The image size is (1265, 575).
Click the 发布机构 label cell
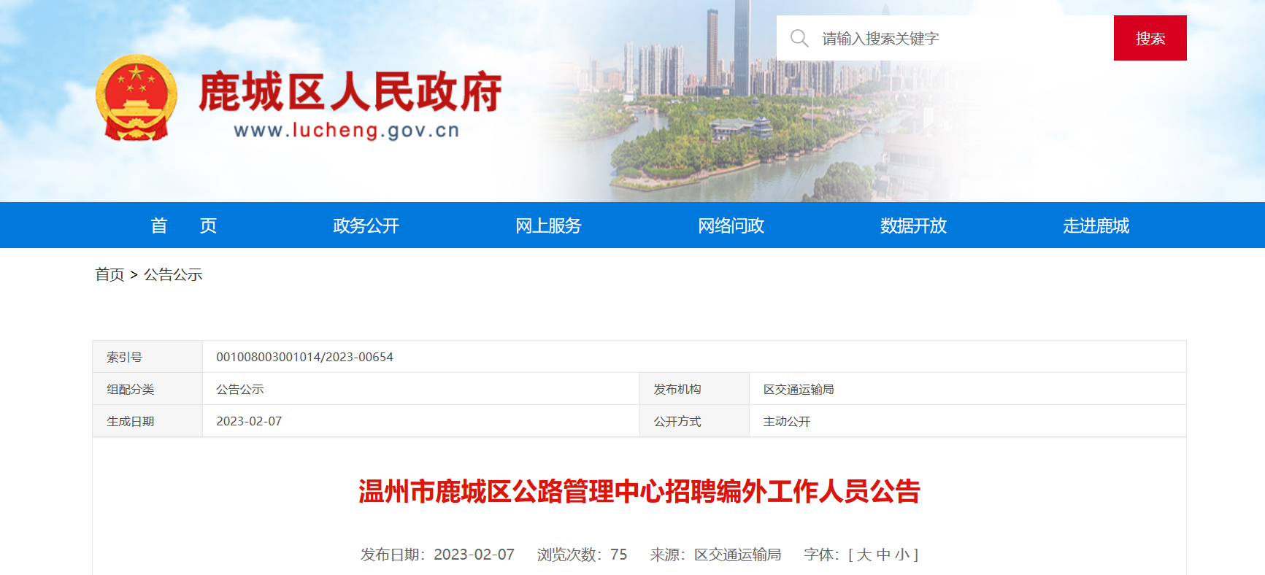[x=694, y=389]
